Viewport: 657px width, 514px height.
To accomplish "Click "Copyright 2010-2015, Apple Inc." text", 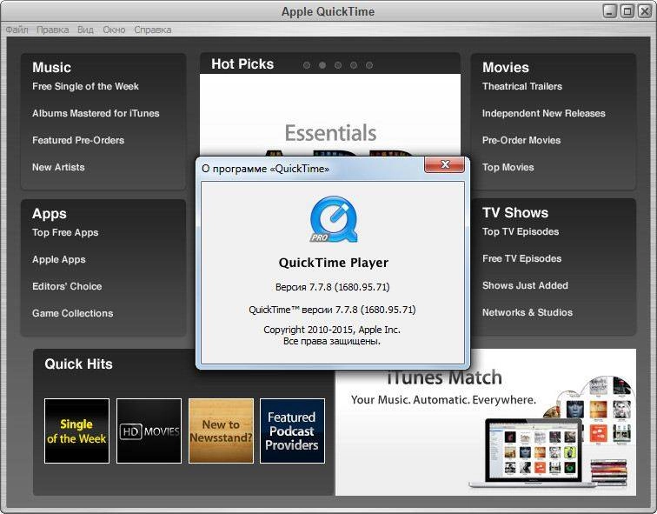I will tap(332, 330).
